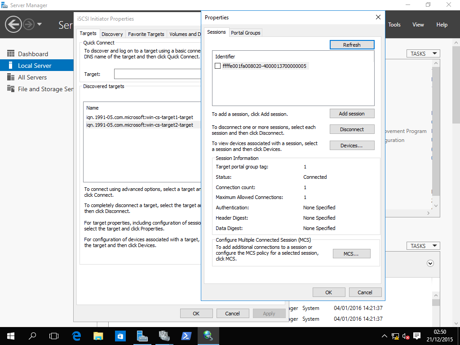Image resolution: width=460 pixels, height=345 pixels.
Task: Open File and Storage Services icon
Action: click(x=11, y=89)
